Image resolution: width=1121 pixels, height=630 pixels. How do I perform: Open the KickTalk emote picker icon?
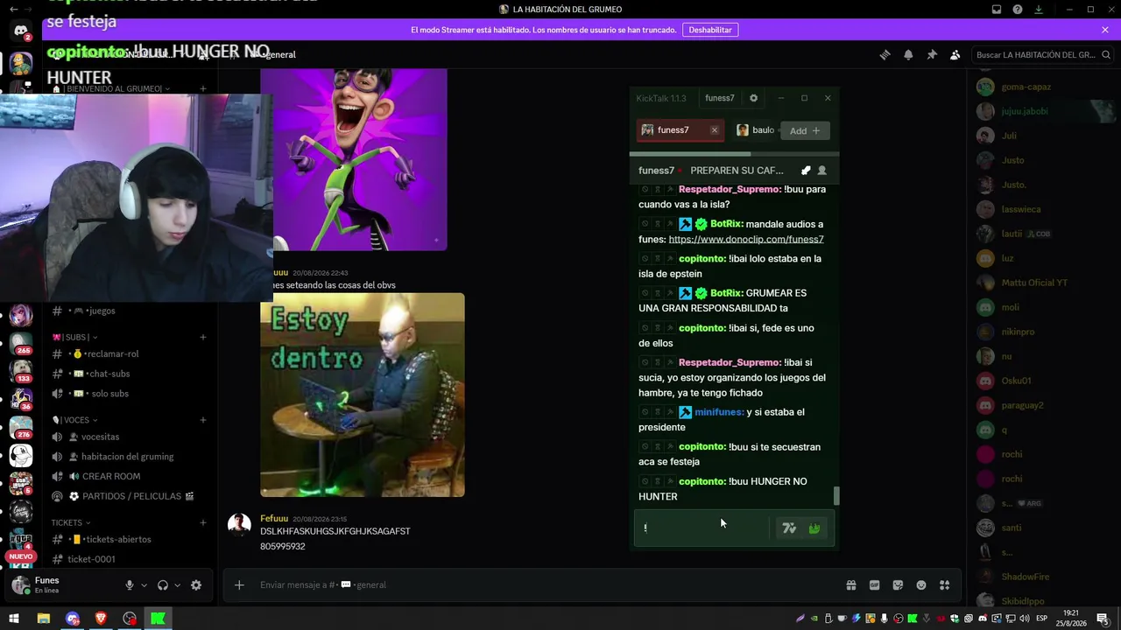tap(814, 528)
